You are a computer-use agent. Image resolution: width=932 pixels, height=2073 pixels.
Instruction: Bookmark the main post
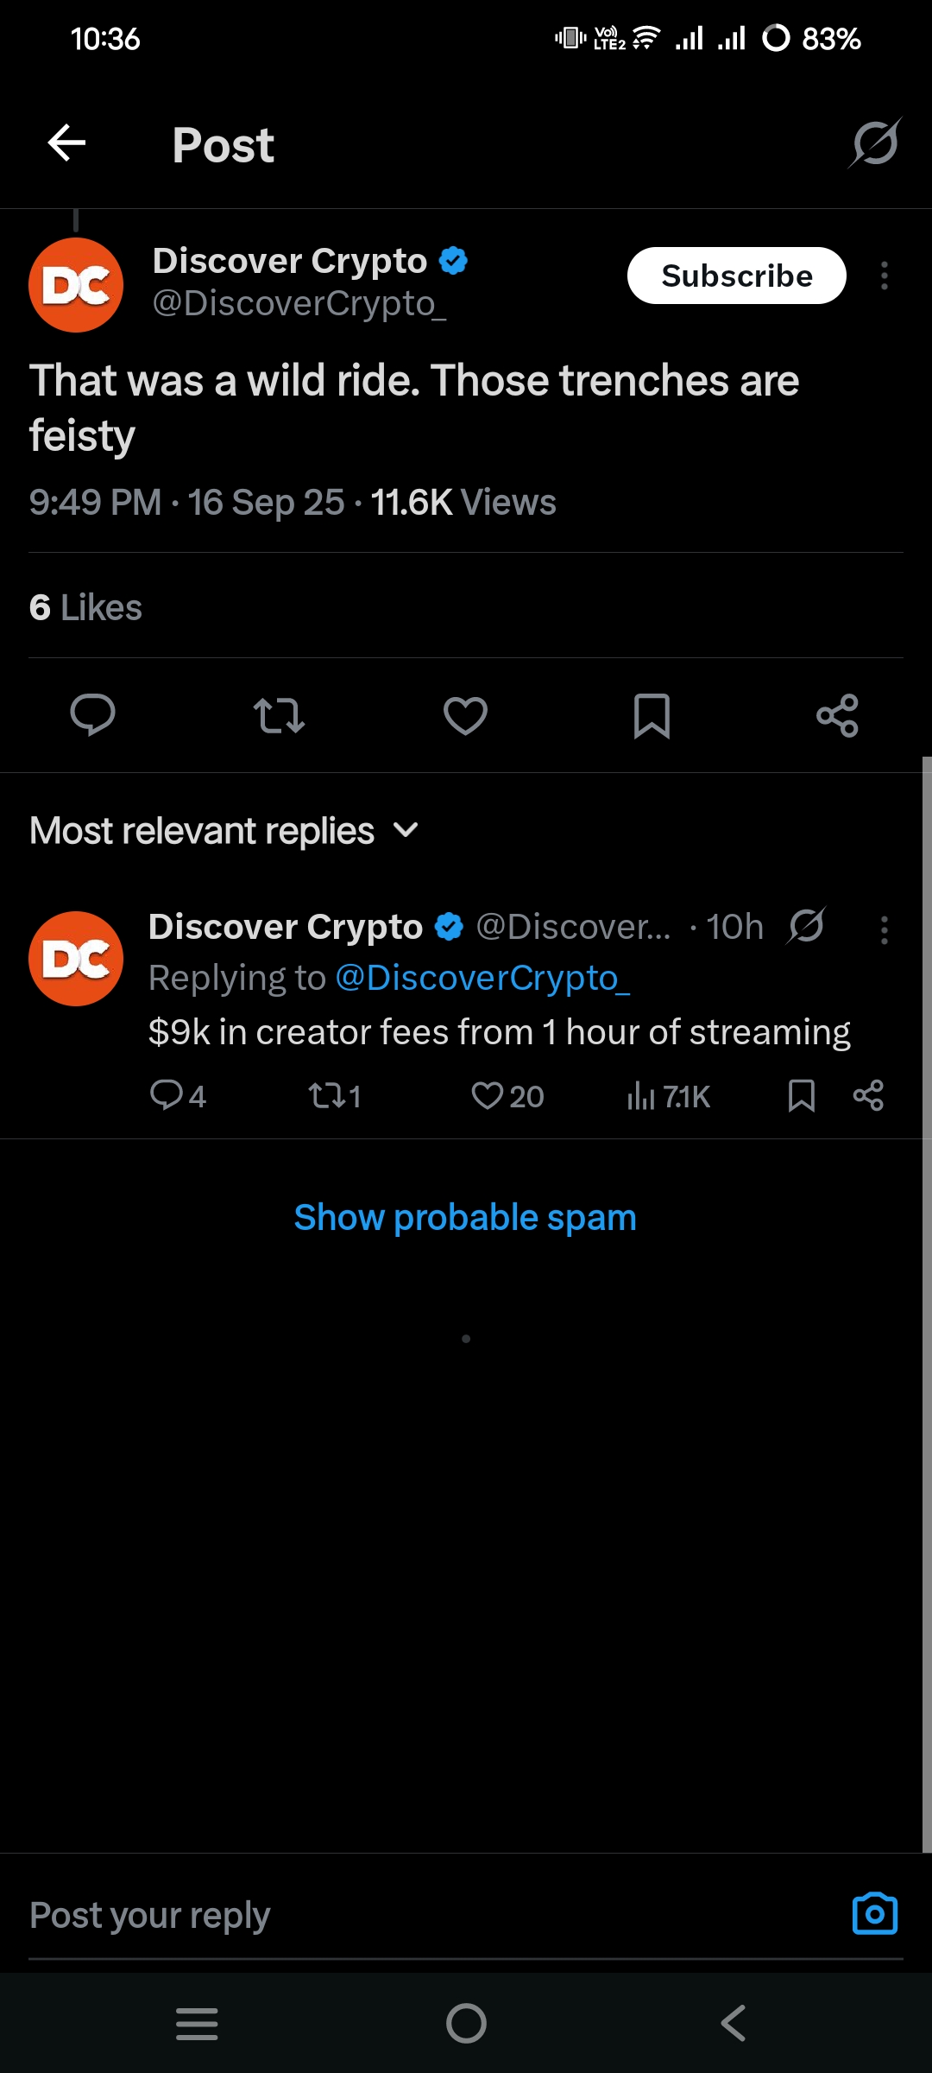(x=652, y=715)
